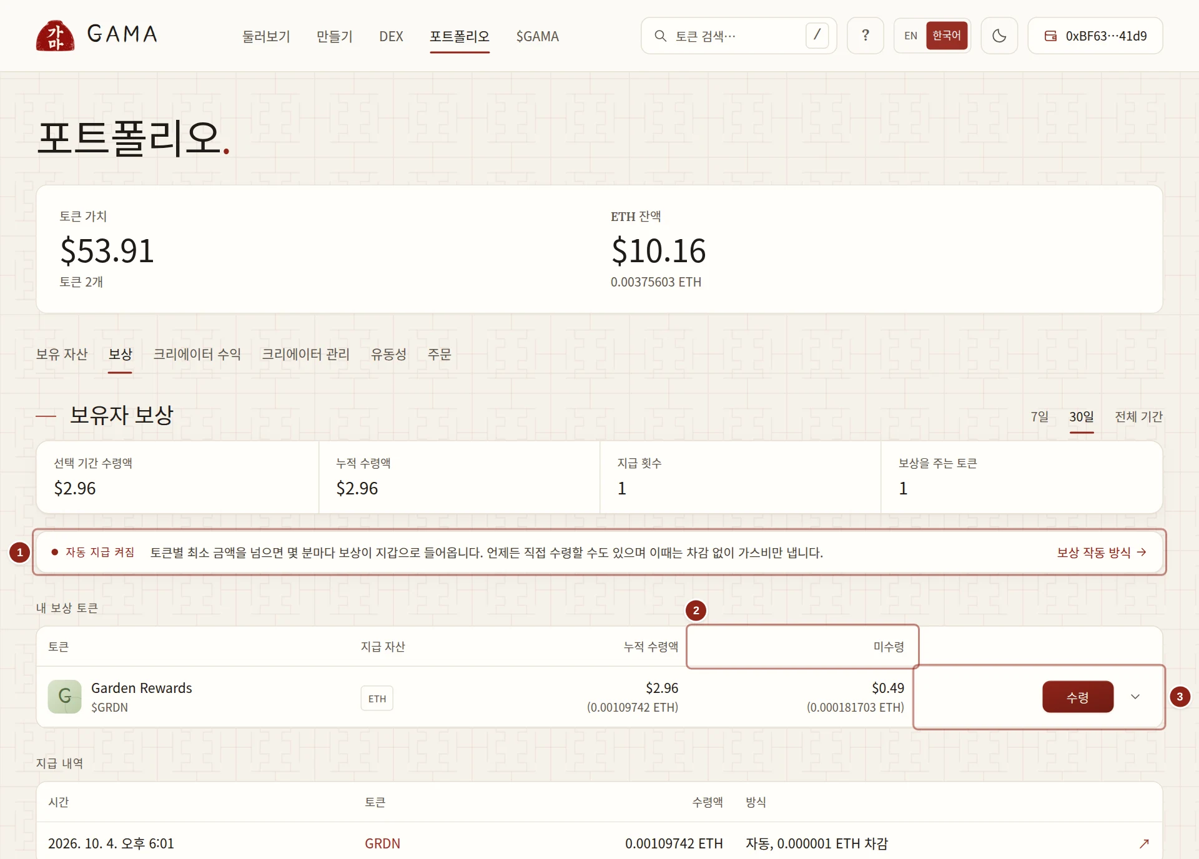Click the 미수령 column header

(x=888, y=647)
